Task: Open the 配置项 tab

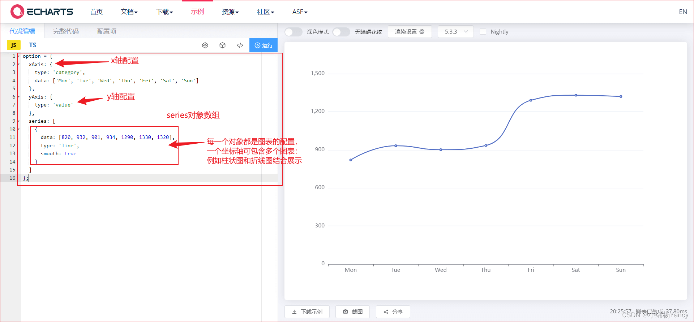Action: pyautogui.click(x=107, y=31)
